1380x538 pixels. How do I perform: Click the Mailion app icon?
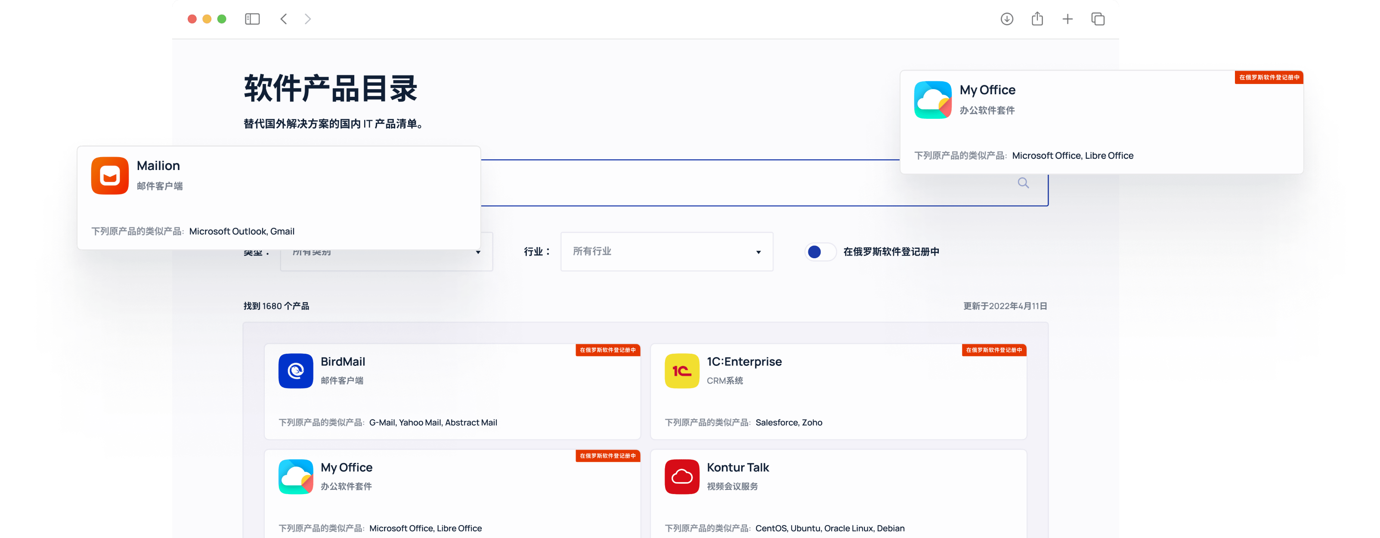(x=110, y=175)
